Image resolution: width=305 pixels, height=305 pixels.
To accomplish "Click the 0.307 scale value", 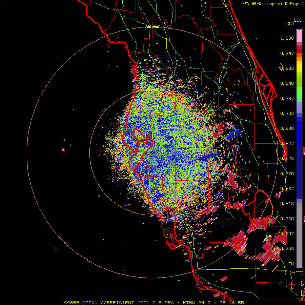I will click(x=287, y=234).
